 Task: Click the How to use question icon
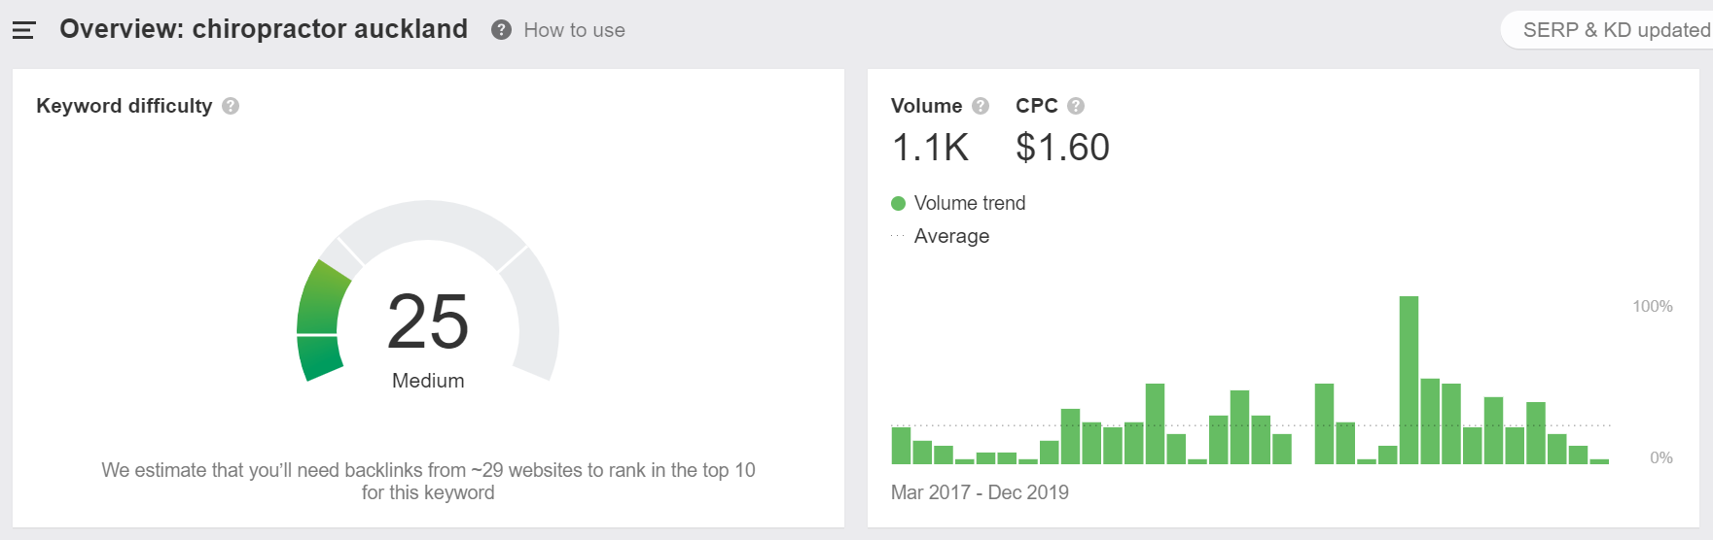coord(501,30)
